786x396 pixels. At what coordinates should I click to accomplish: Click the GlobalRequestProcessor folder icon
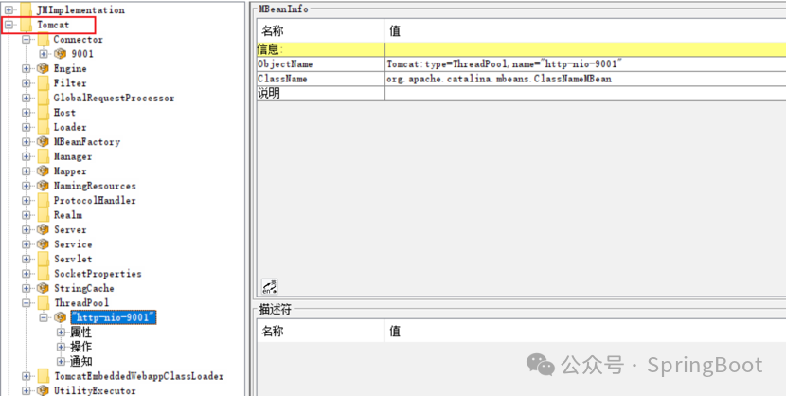44,98
